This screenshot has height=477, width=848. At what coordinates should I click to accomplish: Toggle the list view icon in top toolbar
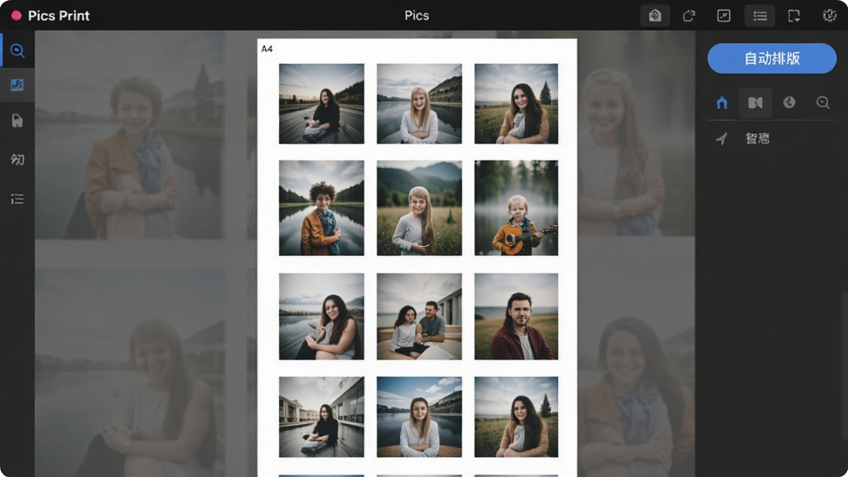[760, 16]
